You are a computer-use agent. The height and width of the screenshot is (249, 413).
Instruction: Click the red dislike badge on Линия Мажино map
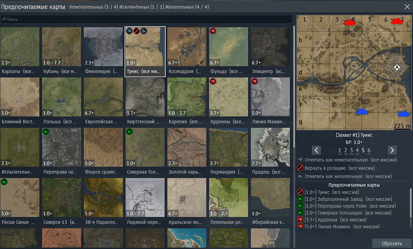255,81
